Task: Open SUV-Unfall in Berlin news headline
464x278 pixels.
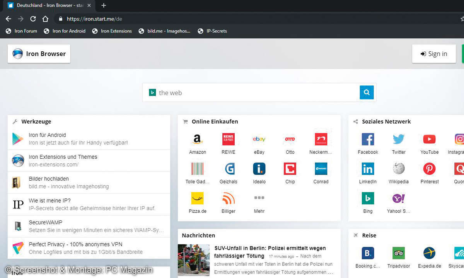Action: (270, 252)
